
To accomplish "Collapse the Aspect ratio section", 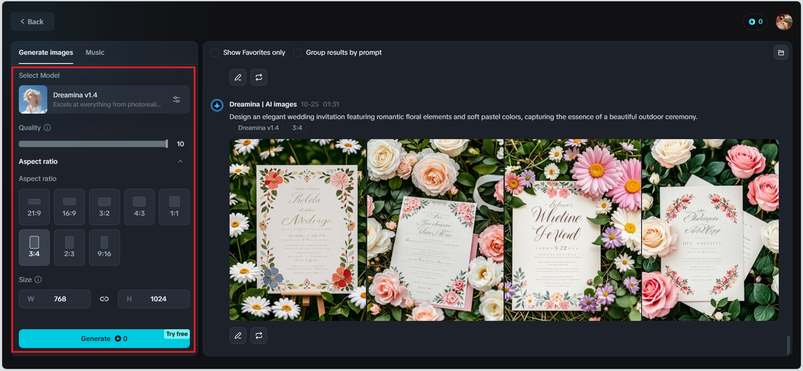I will tap(181, 162).
